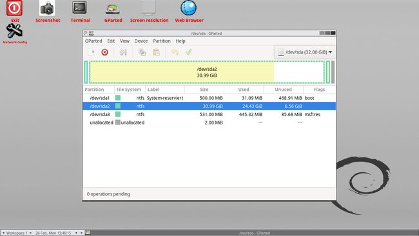Click the 31.09 MiB used cell
419x236 pixels.
tap(252, 98)
